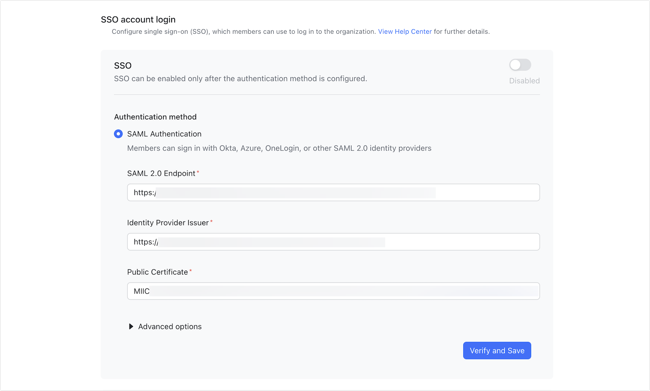
Task: Select SAML Authentication radio button
Action: click(118, 134)
